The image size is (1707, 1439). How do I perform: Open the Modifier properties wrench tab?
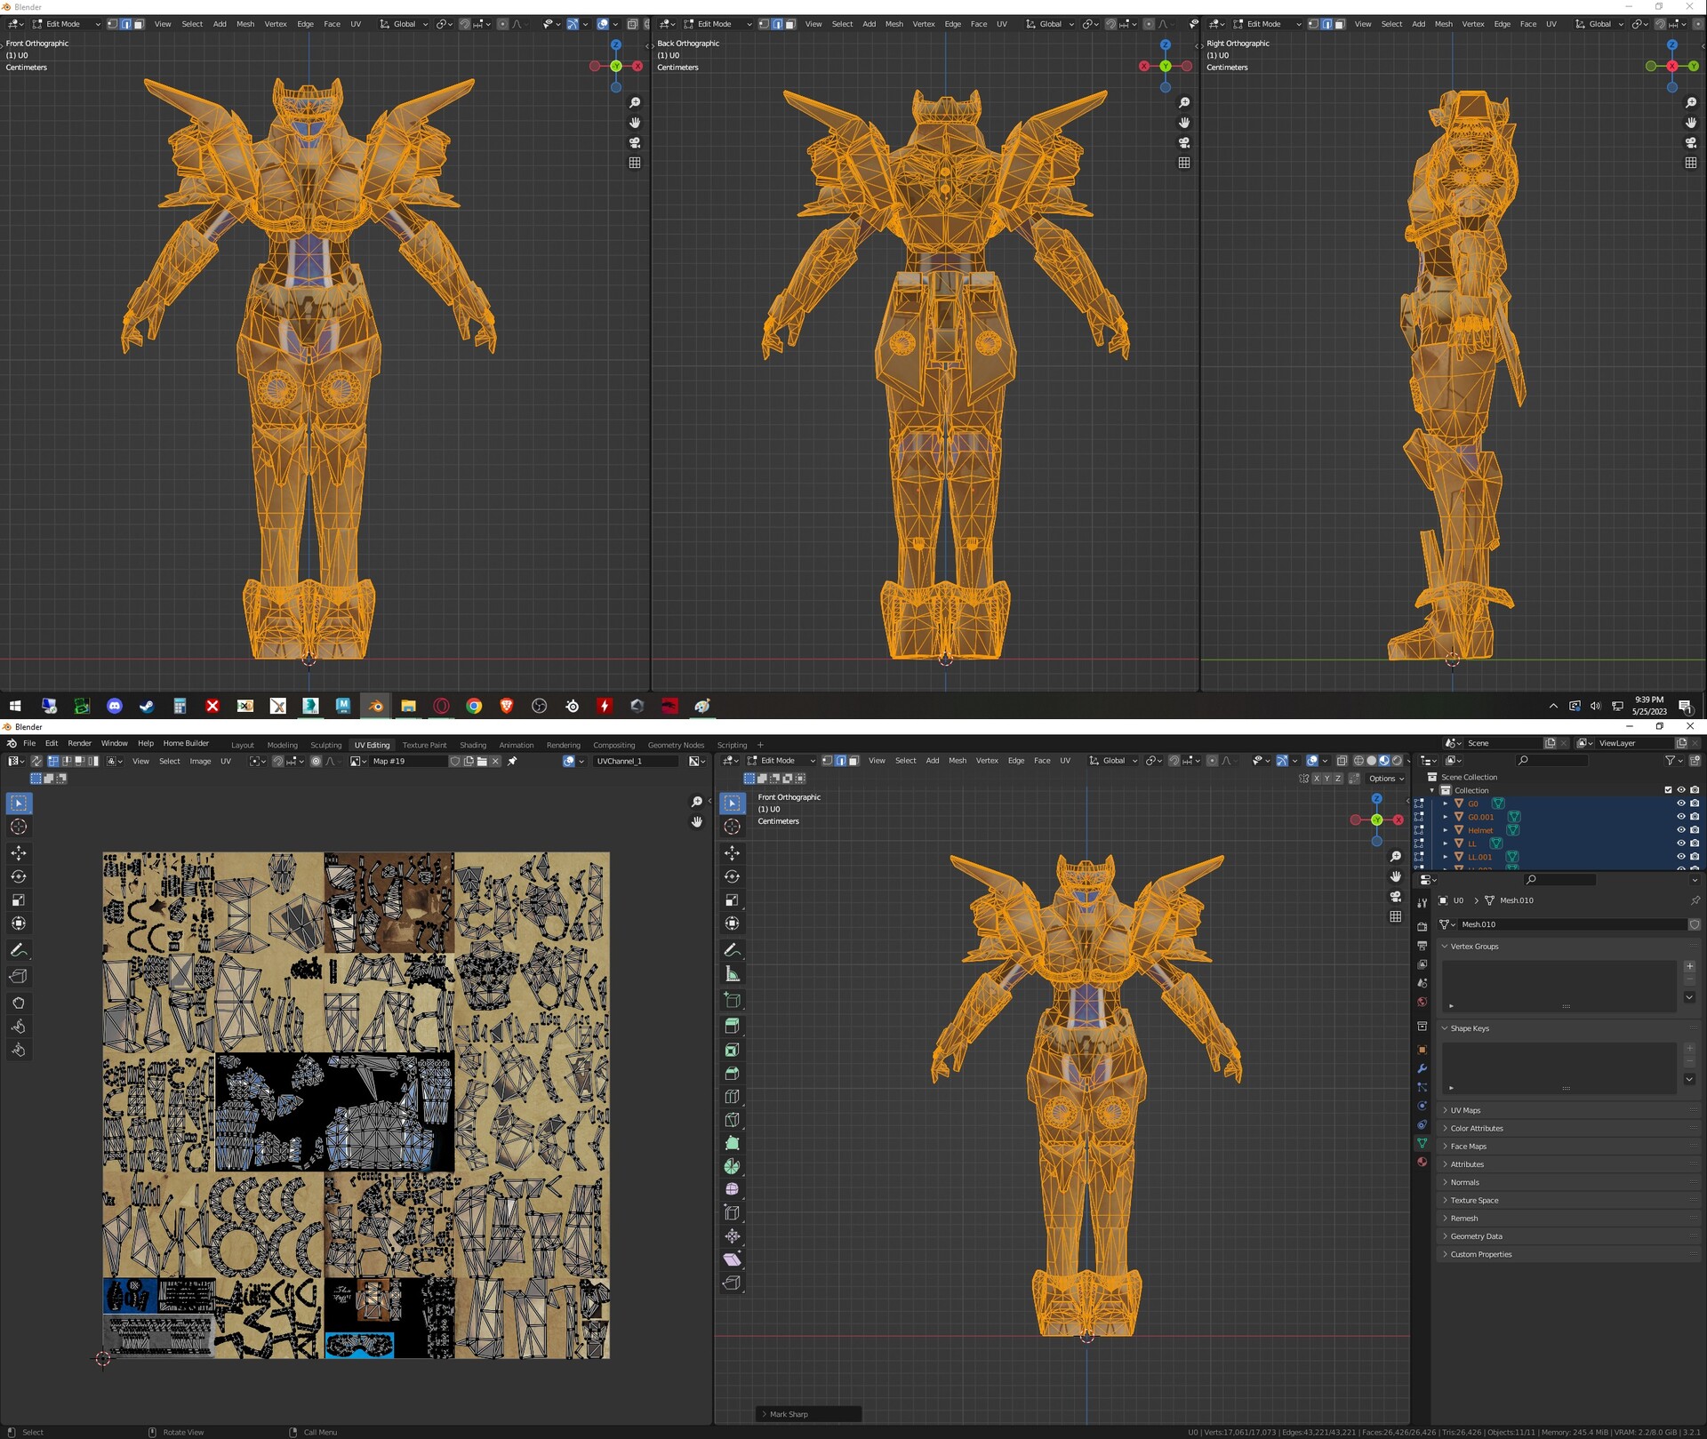click(1422, 1068)
